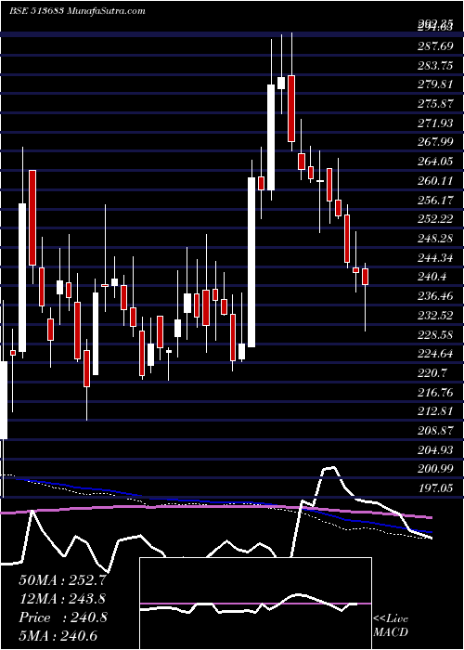
Task: Click the 252.22 price label
Action: coord(435,219)
